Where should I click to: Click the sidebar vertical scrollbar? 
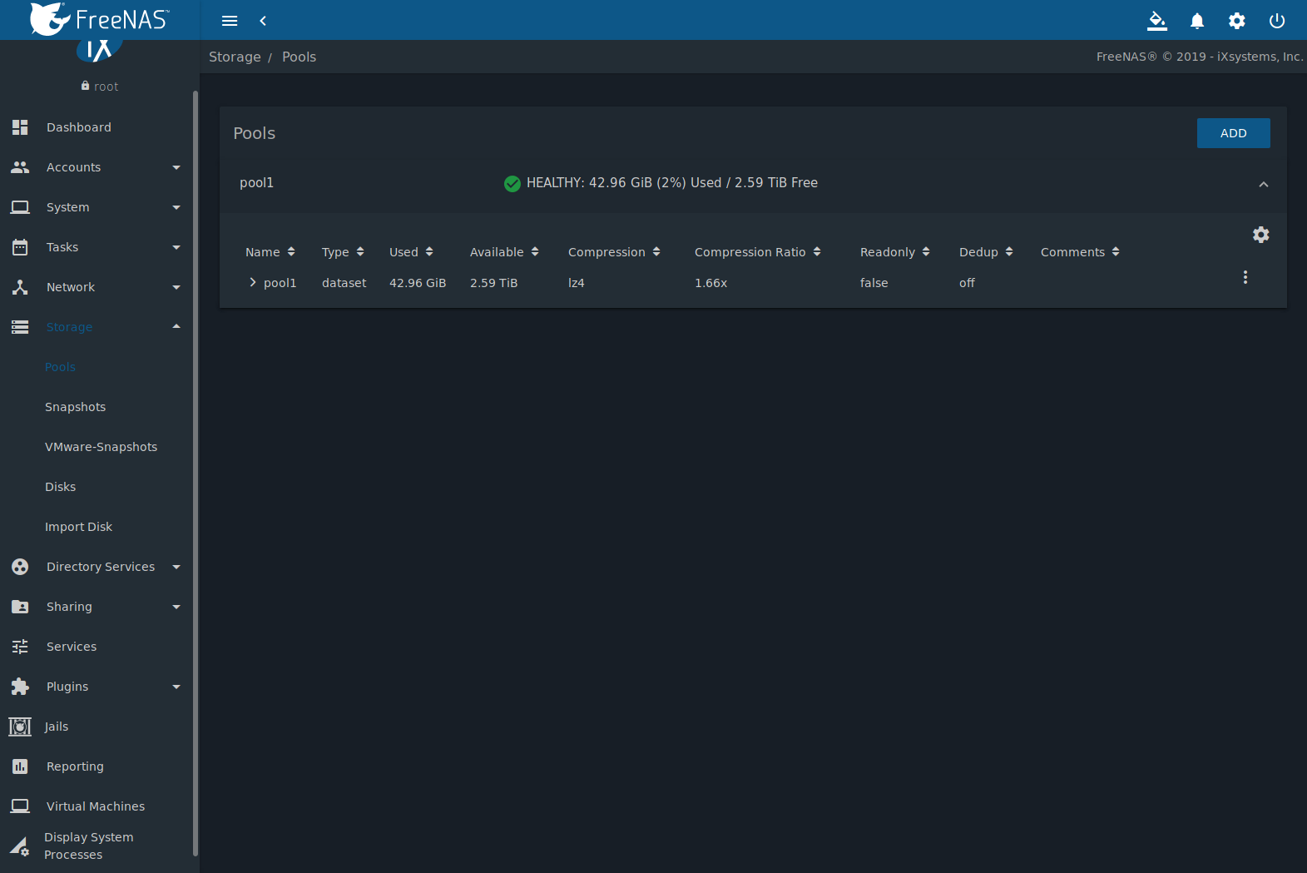click(x=196, y=473)
